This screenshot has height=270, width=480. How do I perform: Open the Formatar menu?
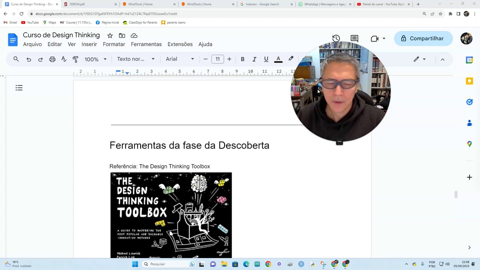pyautogui.click(x=114, y=44)
